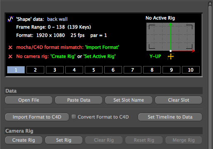
Task: Click the Frame Range 0 – 138 text
Action: tap(54, 27)
